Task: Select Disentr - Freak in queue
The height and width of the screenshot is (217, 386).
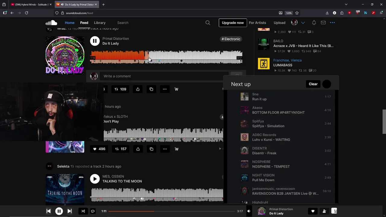Action: click(286, 151)
